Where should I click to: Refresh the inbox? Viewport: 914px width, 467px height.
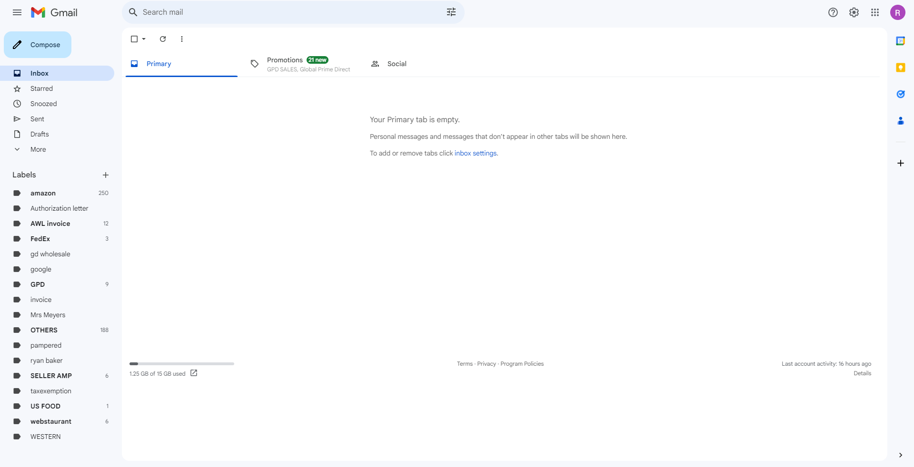(x=163, y=39)
